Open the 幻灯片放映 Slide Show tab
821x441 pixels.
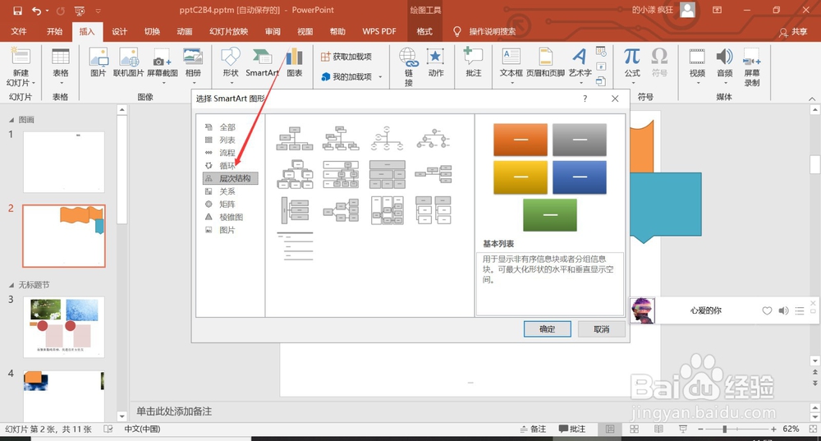229,31
